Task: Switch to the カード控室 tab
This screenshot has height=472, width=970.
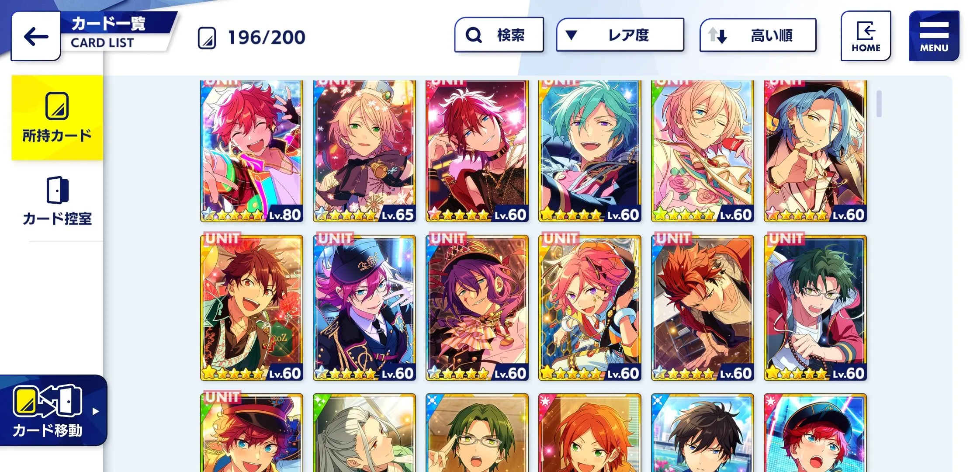Action: tap(57, 201)
